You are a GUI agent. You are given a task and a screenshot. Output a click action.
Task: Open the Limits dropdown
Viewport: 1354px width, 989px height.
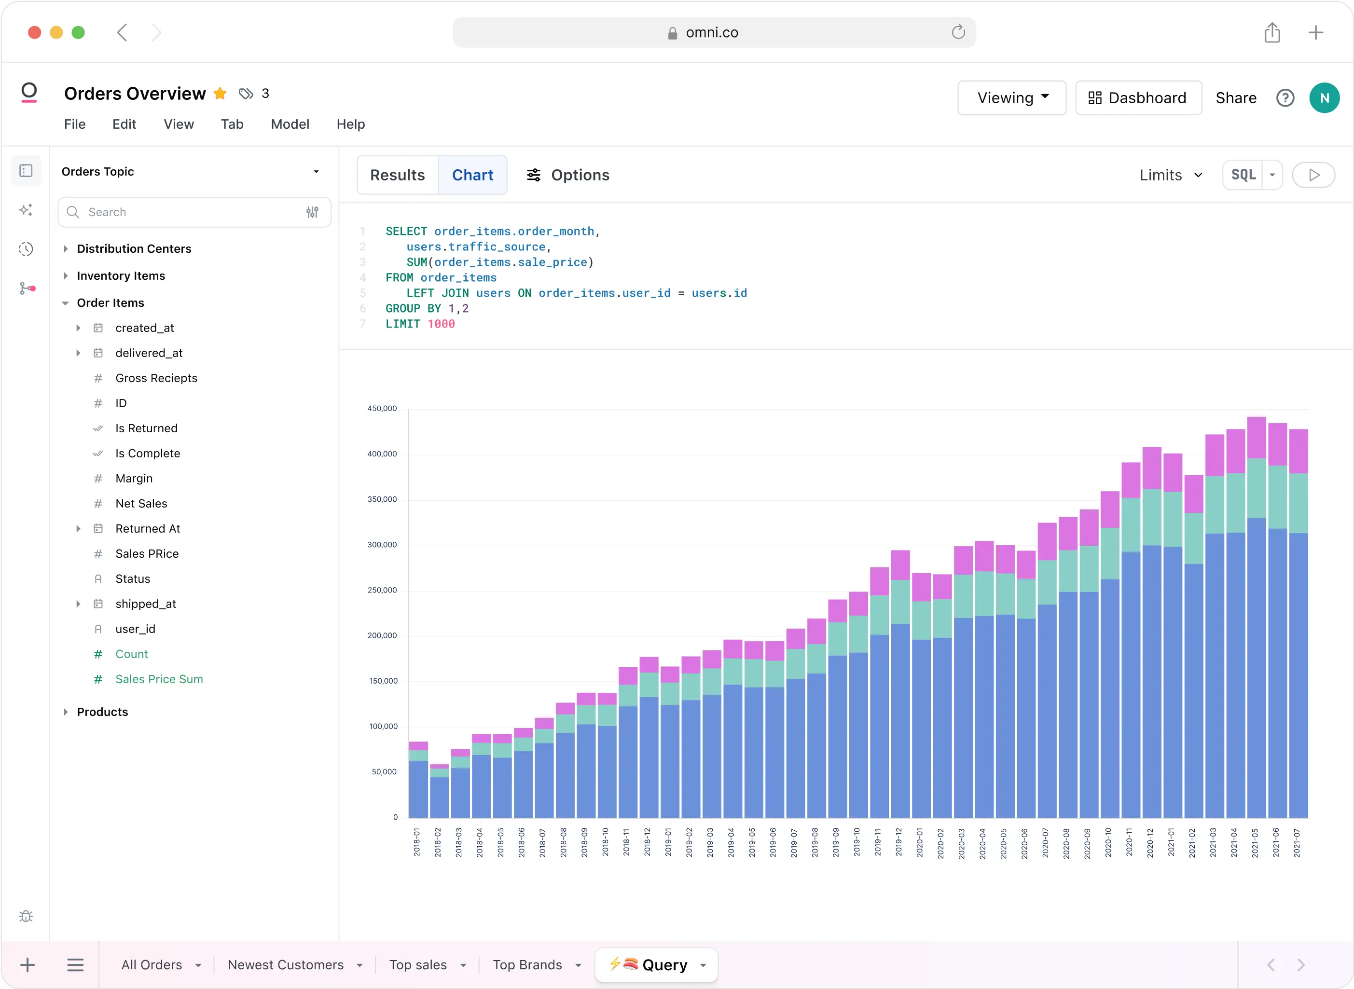pyautogui.click(x=1170, y=175)
